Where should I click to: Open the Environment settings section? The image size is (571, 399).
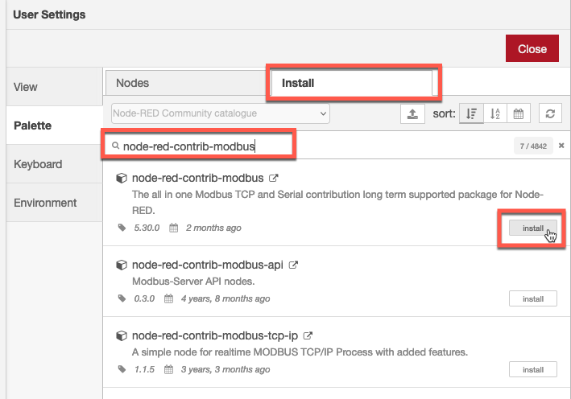[x=54, y=203]
